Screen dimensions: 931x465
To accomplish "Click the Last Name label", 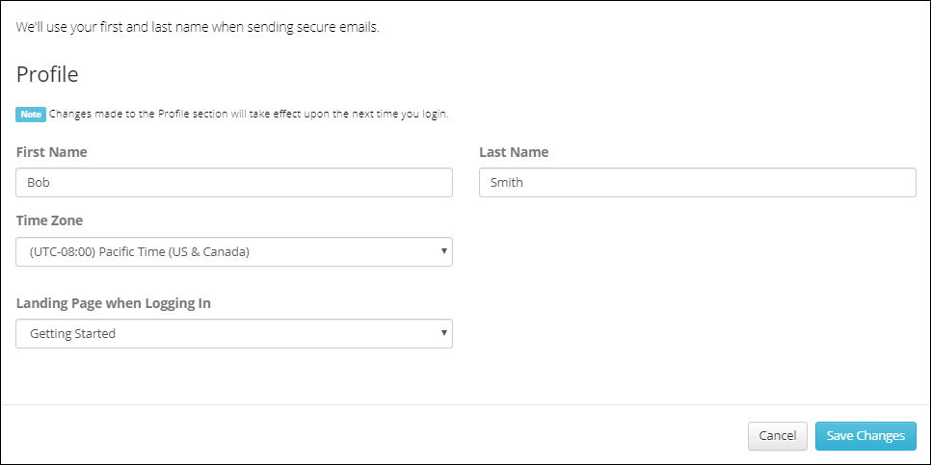I will 514,152.
